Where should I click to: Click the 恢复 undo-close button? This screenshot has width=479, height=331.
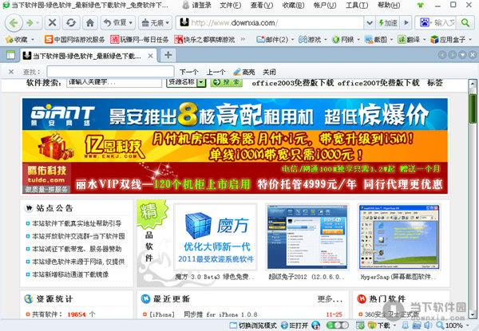118,22
